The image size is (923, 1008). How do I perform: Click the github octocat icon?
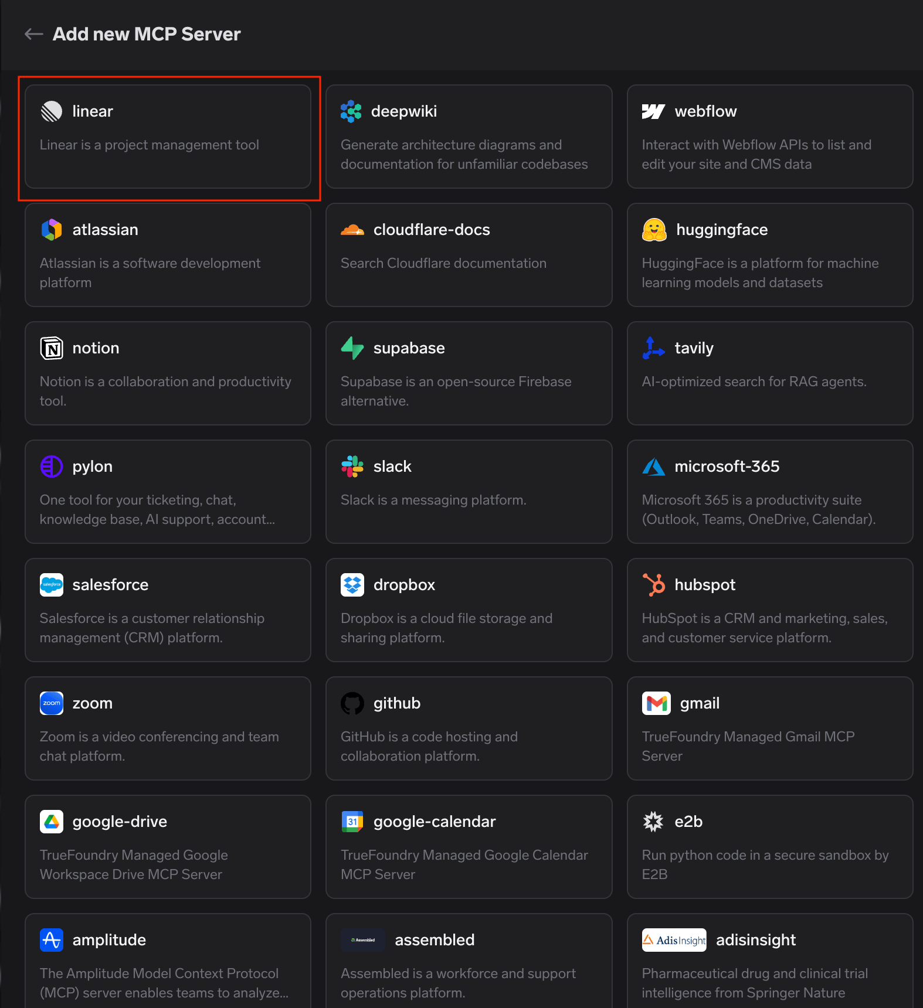pyautogui.click(x=352, y=703)
